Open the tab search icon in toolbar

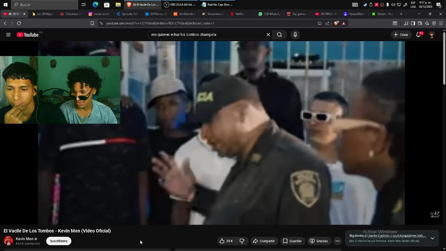click(x=395, y=23)
